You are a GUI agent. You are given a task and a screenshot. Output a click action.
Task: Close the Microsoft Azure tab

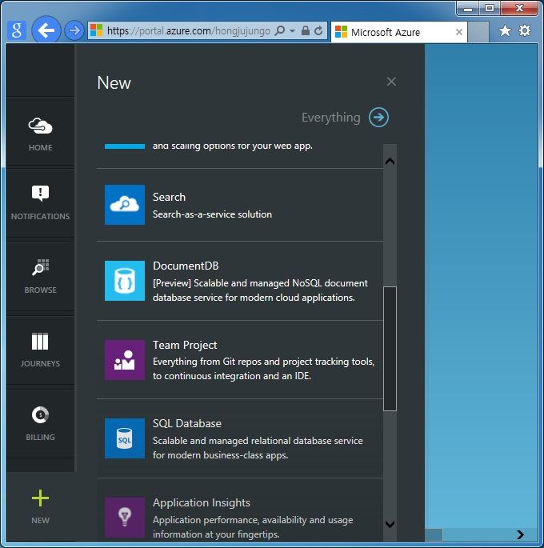[459, 32]
